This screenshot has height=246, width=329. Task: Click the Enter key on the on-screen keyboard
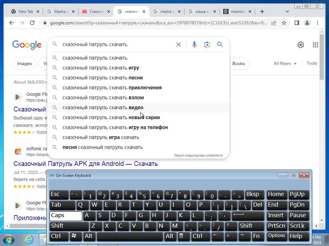(248, 216)
